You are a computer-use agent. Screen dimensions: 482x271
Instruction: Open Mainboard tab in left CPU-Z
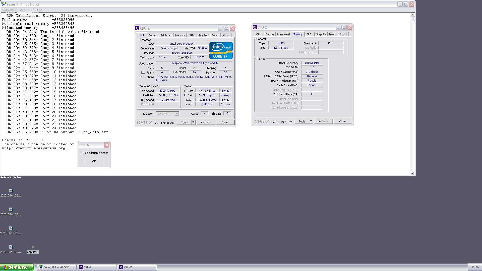[166, 35]
